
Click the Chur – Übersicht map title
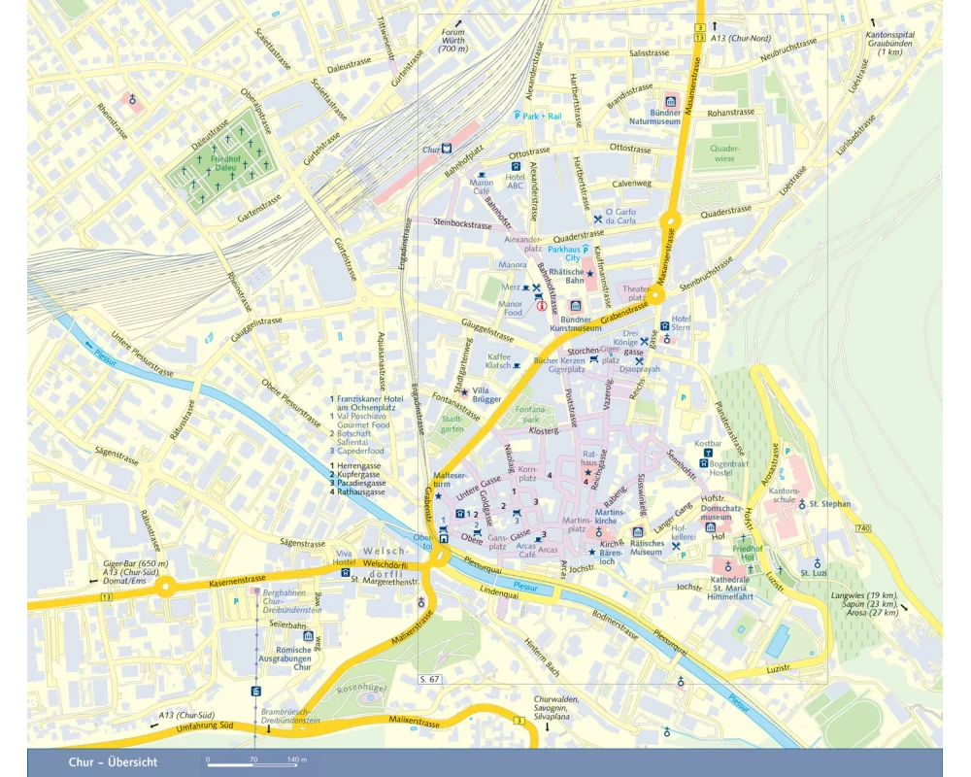click(113, 762)
